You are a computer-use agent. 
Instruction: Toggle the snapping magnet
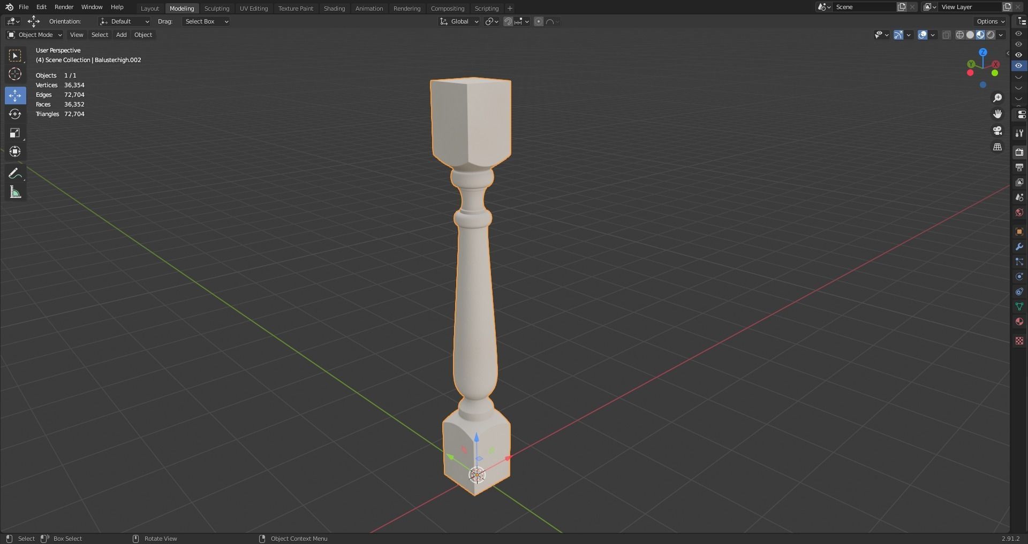click(508, 21)
